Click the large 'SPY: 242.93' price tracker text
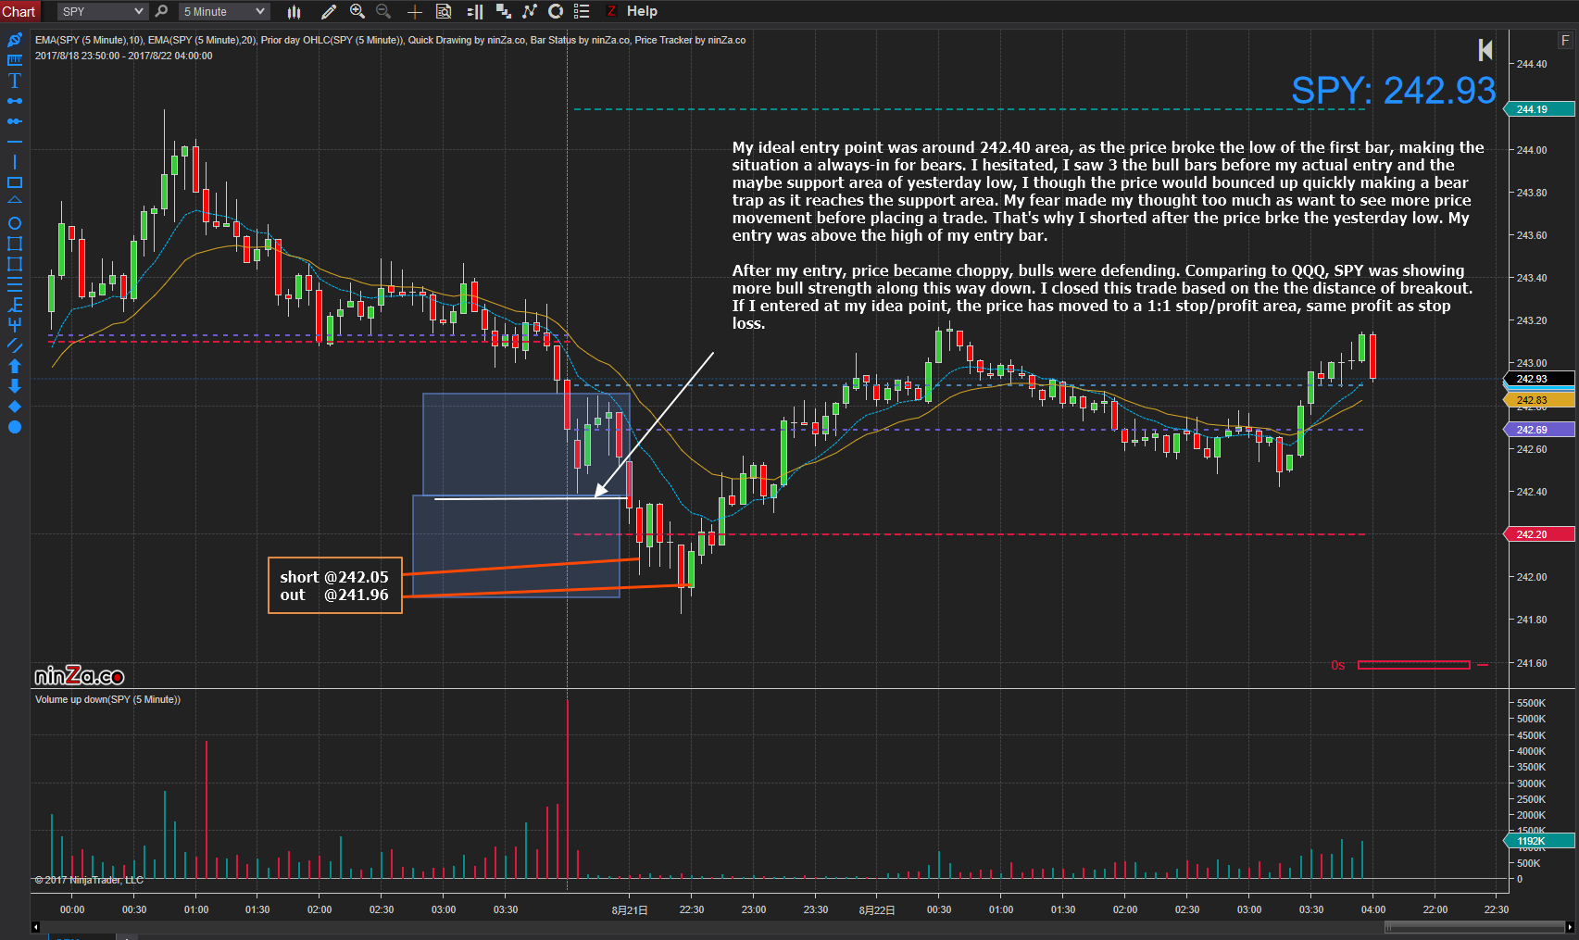1579x940 pixels. [1393, 90]
